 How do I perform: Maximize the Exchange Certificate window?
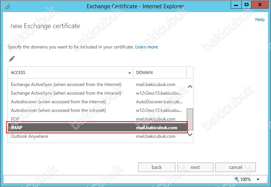(247, 5)
